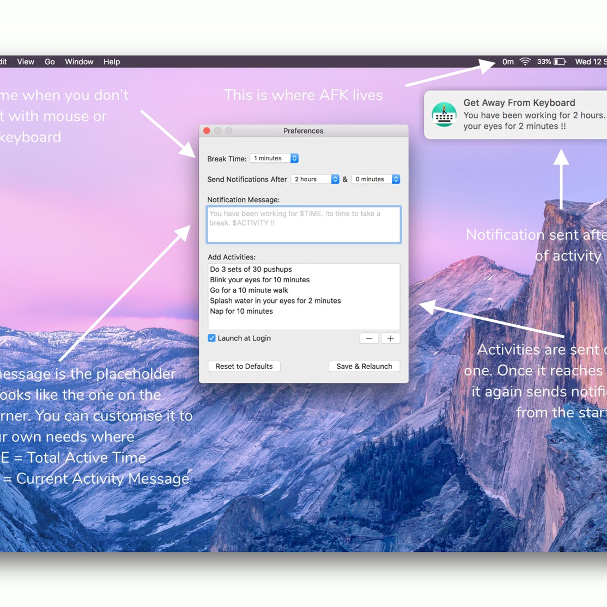This screenshot has width=607, height=607.
Task: Select the 'Nap for 10 minutes' activity
Action: [241, 311]
